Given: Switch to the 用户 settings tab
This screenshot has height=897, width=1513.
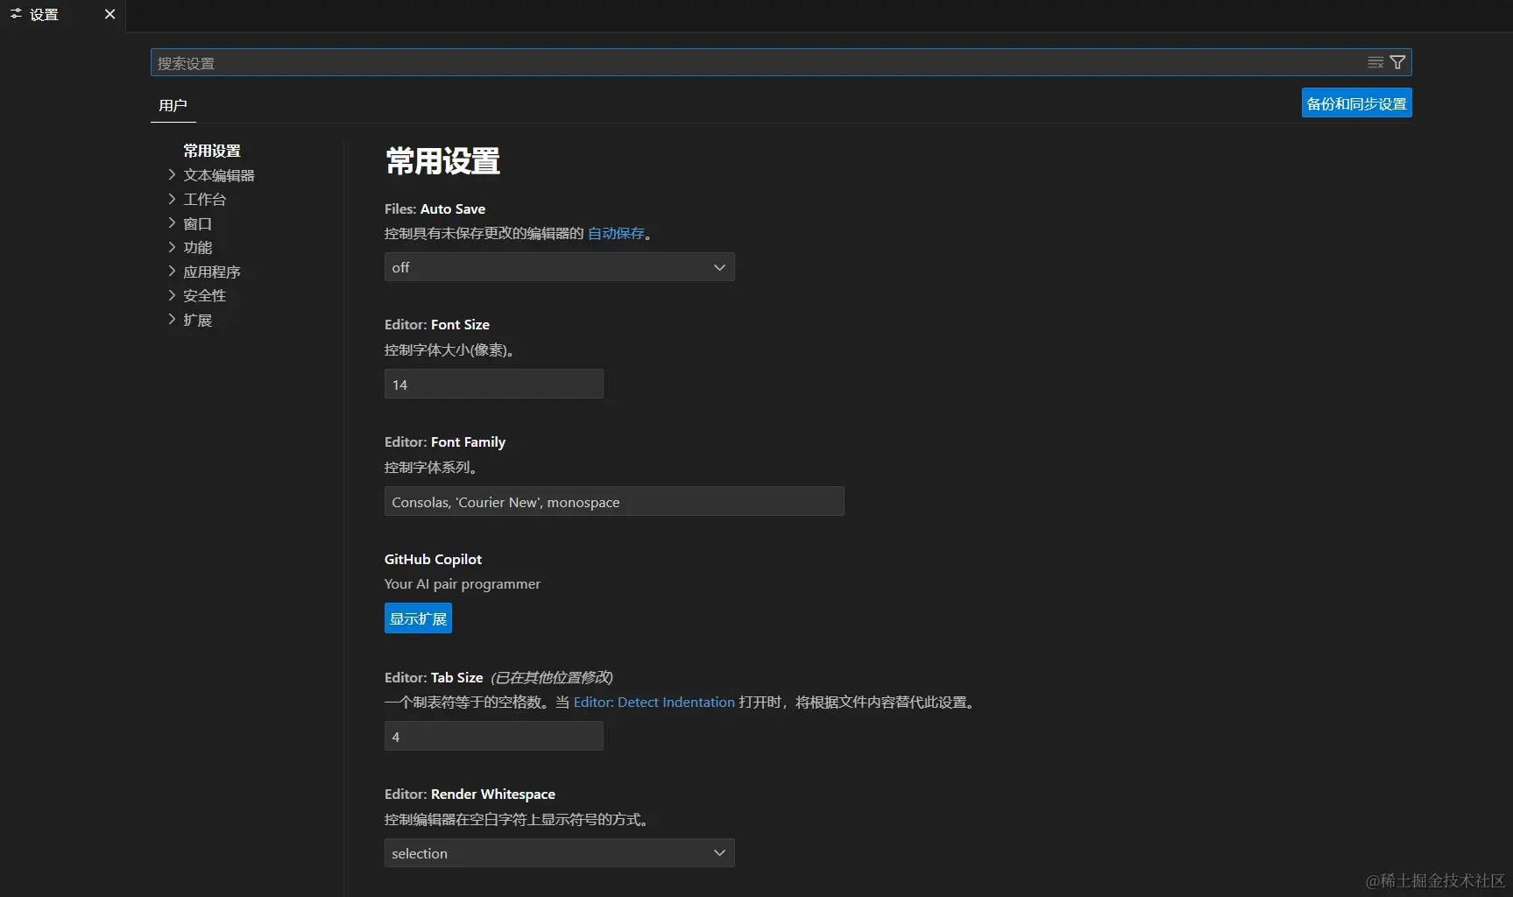Looking at the screenshot, I should pos(173,106).
